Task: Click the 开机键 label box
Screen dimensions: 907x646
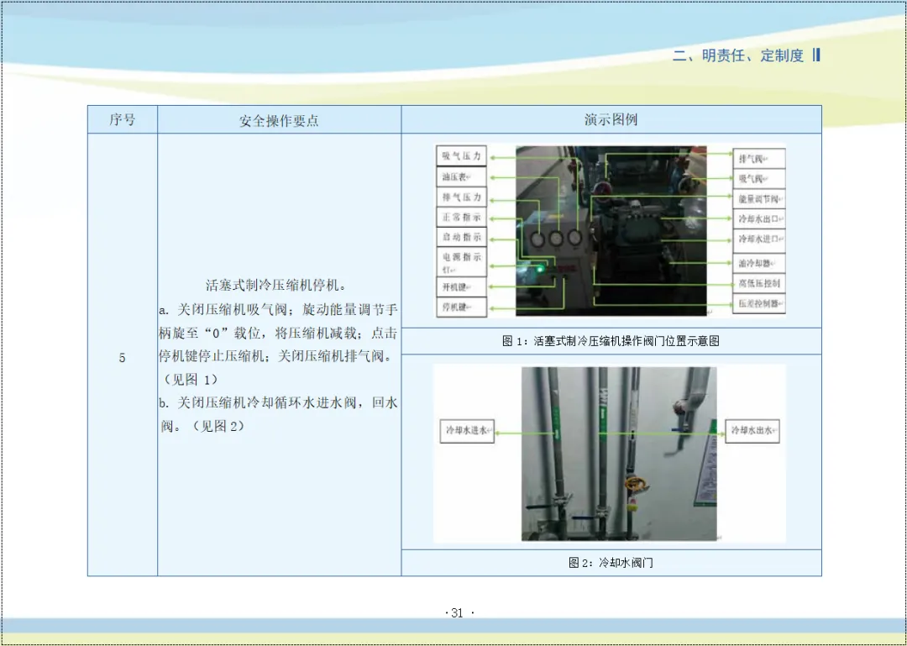Action: point(461,286)
